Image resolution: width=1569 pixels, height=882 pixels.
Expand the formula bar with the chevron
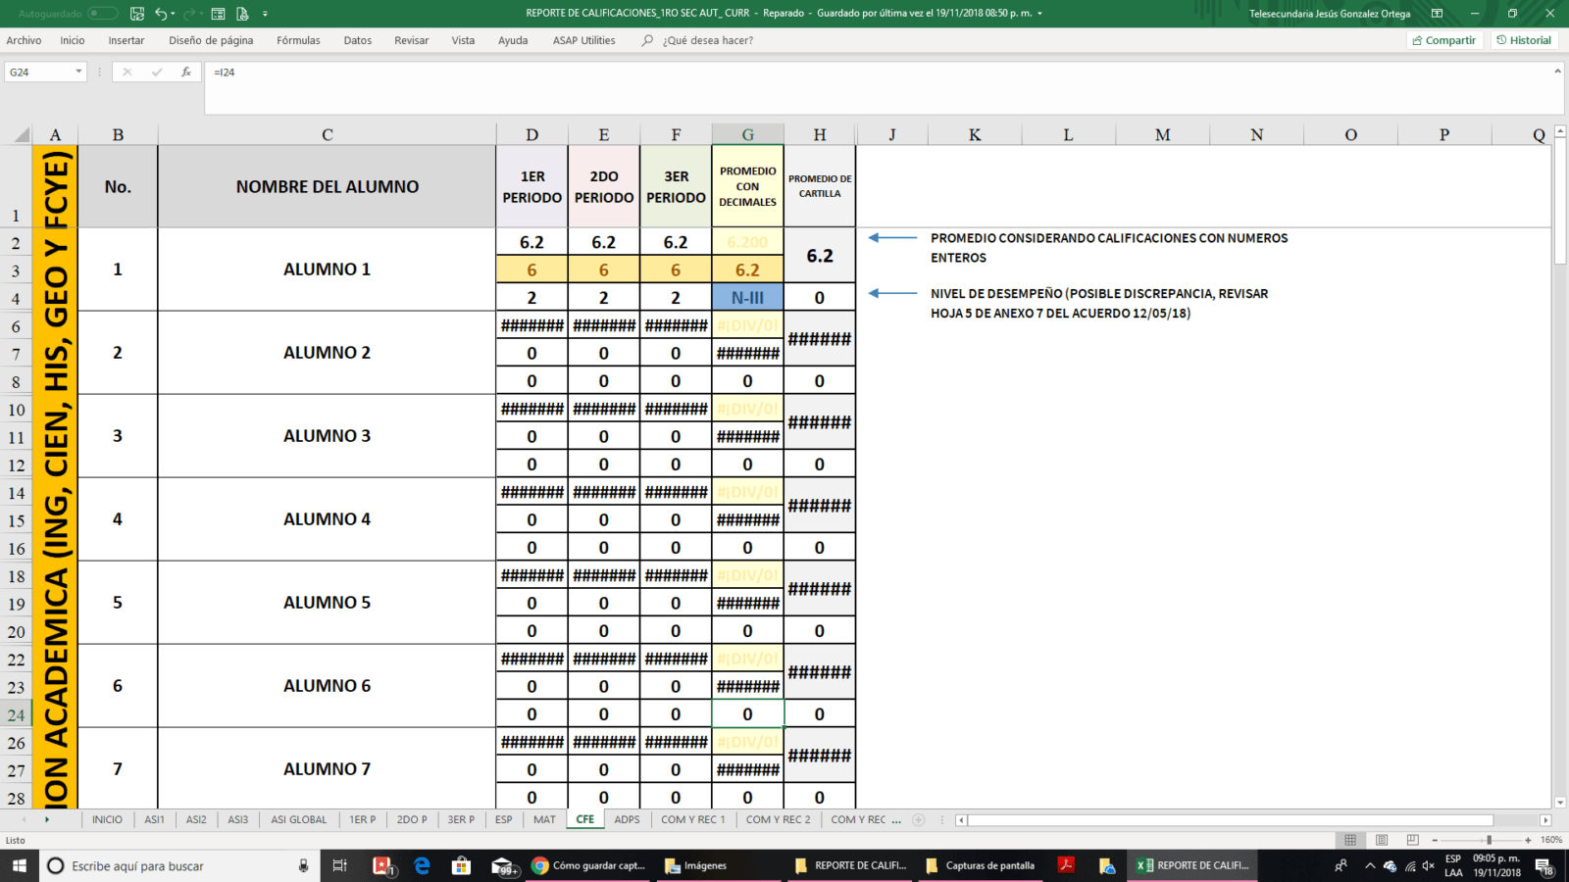(1557, 71)
